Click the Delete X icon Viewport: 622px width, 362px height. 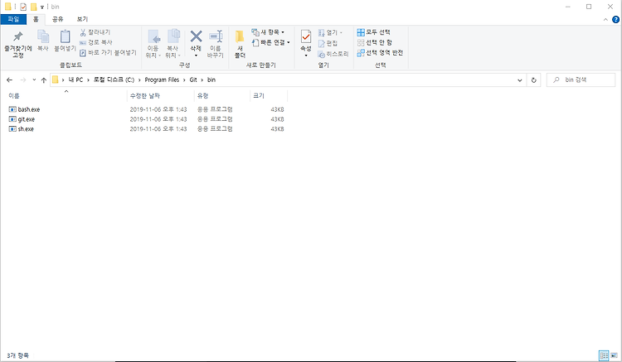click(196, 36)
